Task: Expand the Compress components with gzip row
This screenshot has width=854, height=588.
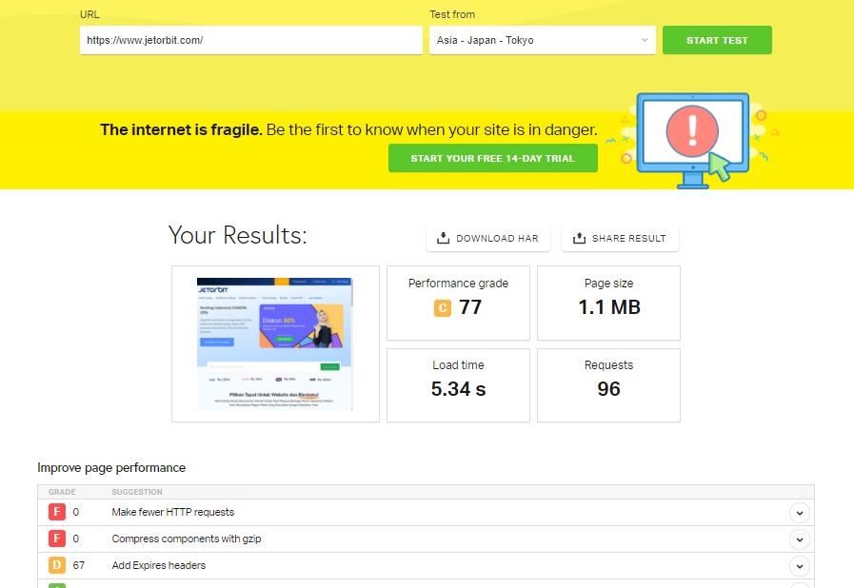Action: tap(799, 539)
